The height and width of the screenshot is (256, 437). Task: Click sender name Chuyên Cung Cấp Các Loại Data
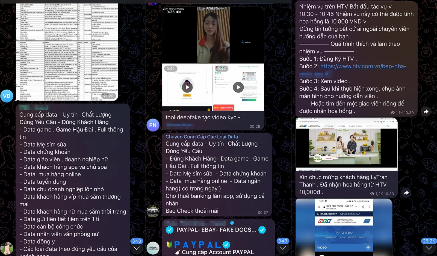click(x=202, y=137)
